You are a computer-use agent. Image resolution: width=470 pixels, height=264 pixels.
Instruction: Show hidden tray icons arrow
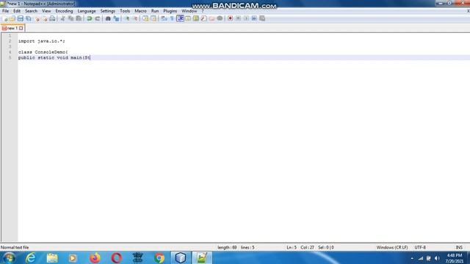click(x=412, y=258)
